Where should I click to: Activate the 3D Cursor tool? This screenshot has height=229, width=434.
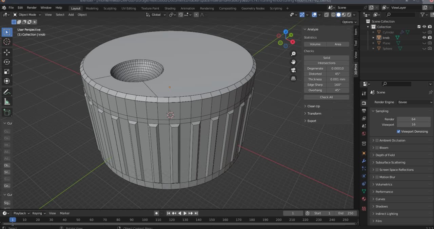click(x=7, y=42)
